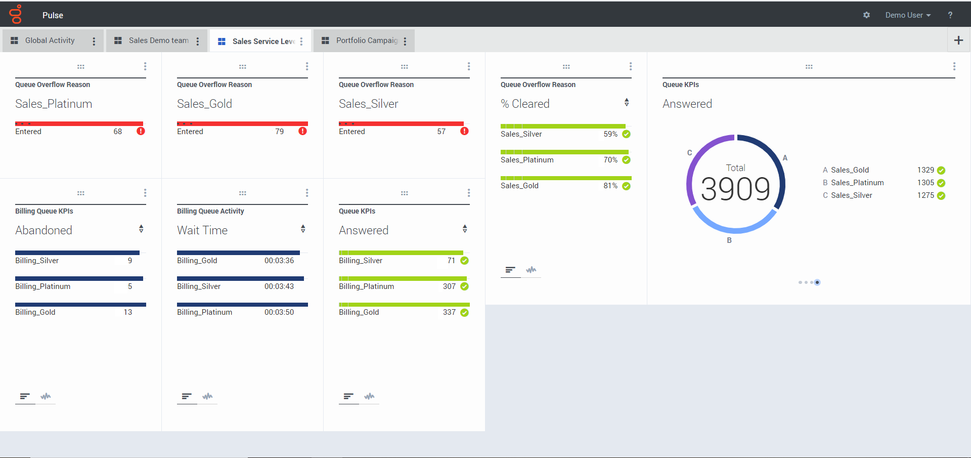Image resolution: width=971 pixels, height=458 pixels.
Task: Click the help question mark icon
Action: (x=950, y=15)
